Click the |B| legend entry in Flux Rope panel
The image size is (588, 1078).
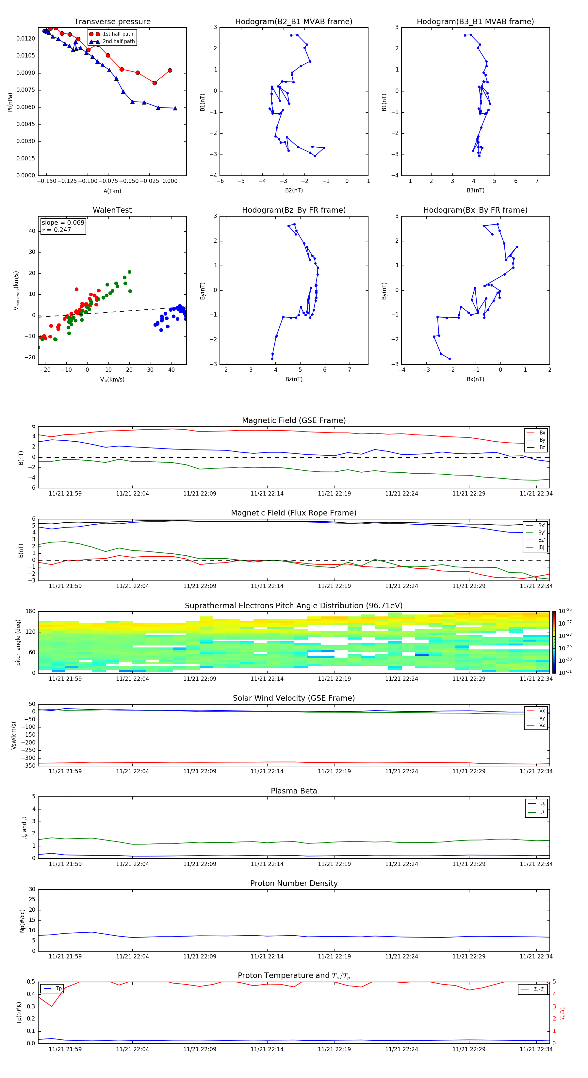pos(536,547)
